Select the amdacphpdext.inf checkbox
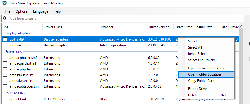The image size is (250, 104). [x=5, y=69]
